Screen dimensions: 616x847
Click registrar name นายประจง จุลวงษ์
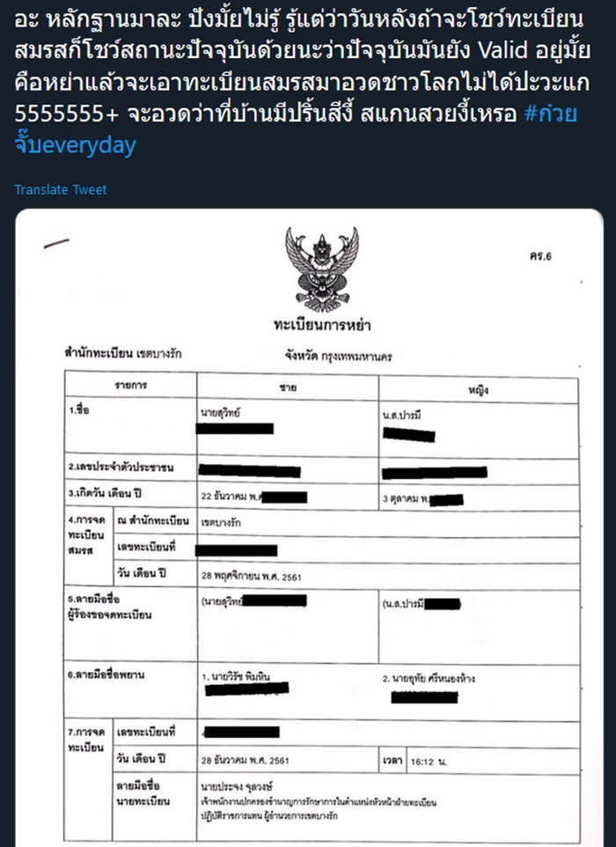pos(238,785)
